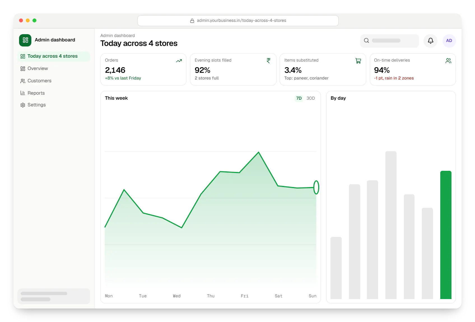Click the Overview grid icon
The width and height of the screenshot is (475, 322).
click(x=23, y=69)
